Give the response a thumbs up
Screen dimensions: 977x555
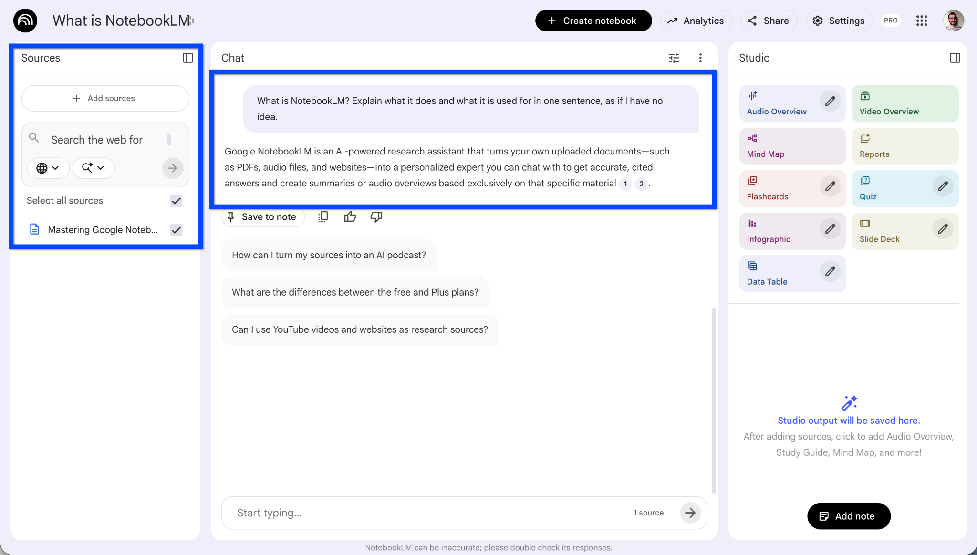350,216
